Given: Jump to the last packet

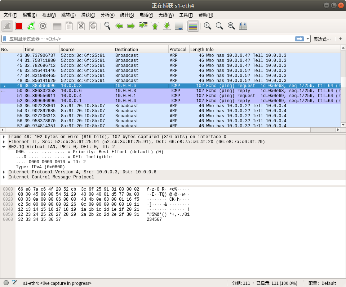Looking at the screenshot, I should tap(167, 26).
